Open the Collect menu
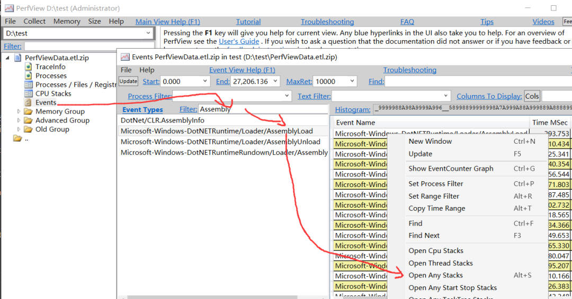572x299 pixels. coord(34,22)
